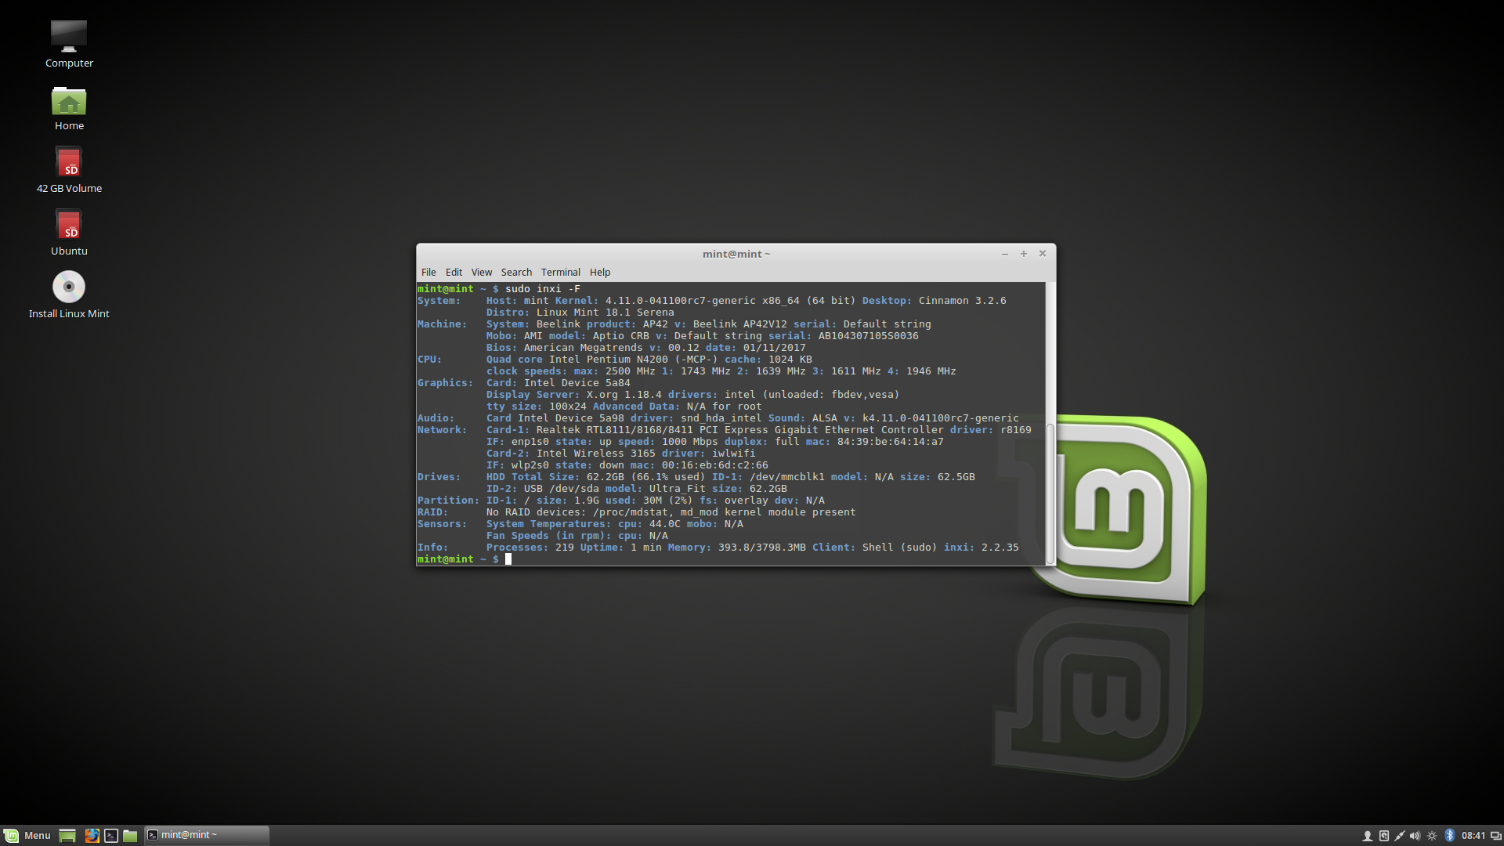Open the Computer desktop icon

click(69, 44)
